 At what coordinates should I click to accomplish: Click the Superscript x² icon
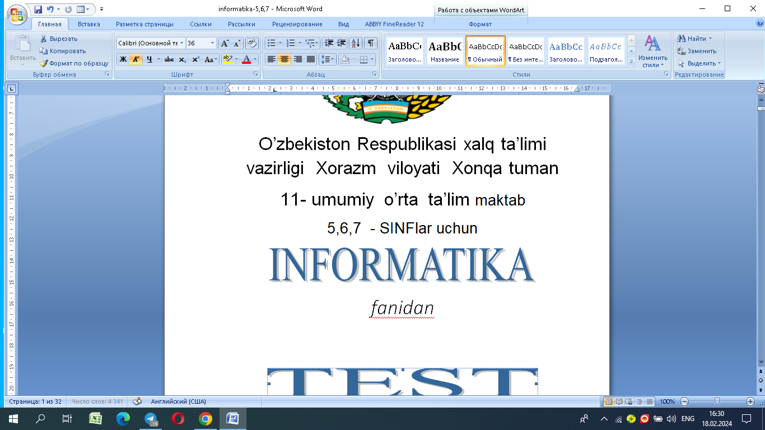pos(195,59)
